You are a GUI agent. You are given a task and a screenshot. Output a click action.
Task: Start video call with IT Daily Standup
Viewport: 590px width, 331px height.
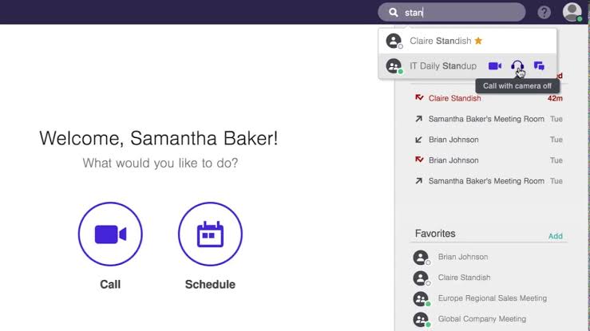(x=494, y=66)
